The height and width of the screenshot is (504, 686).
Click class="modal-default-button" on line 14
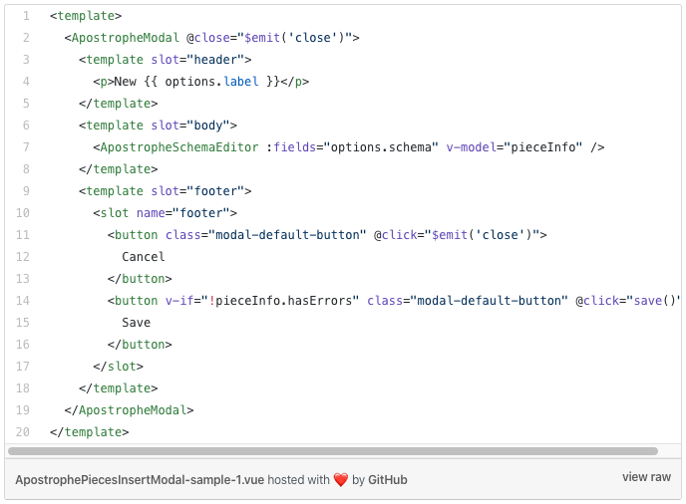468,301
